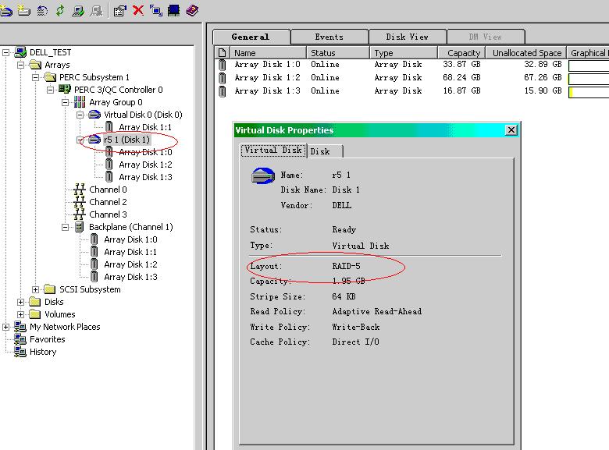Close the Virtual Disk Properties dialog
This screenshot has height=450, width=609.
coord(511,130)
